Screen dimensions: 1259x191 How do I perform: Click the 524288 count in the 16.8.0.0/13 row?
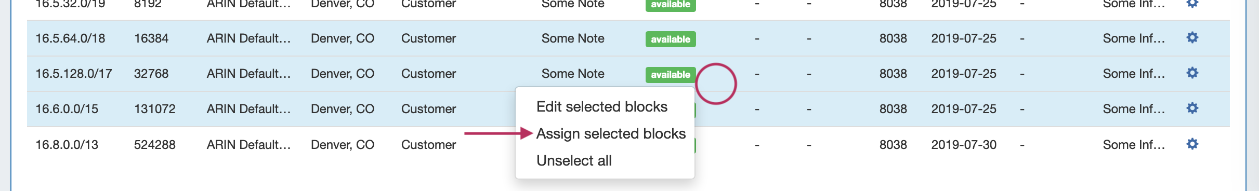(155, 145)
